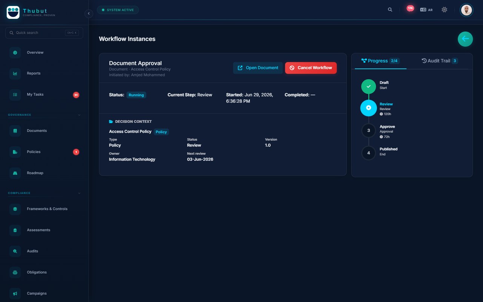483x302 pixels.
Task: Click the Overview sidebar icon
Action: pos(15,52)
